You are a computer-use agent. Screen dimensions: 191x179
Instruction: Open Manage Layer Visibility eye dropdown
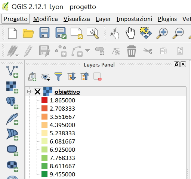[x=46, y=77]
